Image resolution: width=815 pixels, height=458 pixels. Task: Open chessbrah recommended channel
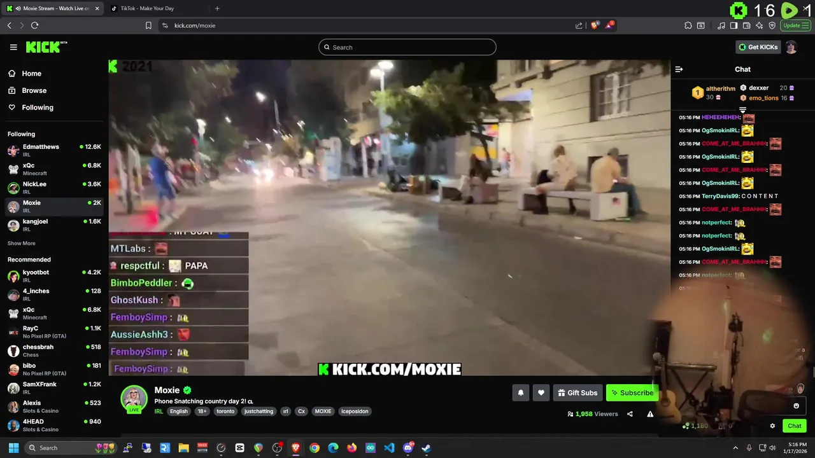54,350
